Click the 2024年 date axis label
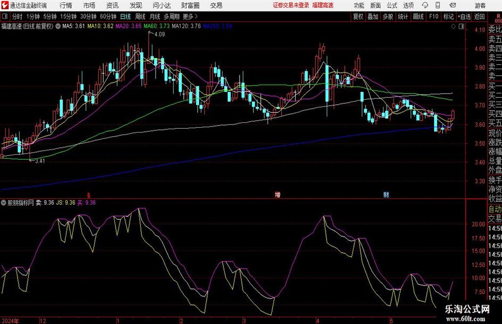Screen dimensions: 502x324 [x=10, y=321]
